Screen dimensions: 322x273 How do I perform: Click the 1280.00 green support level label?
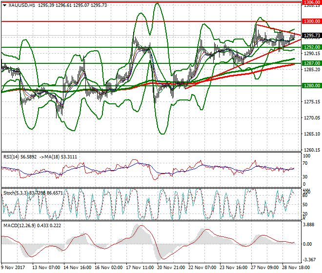(312, 86)
